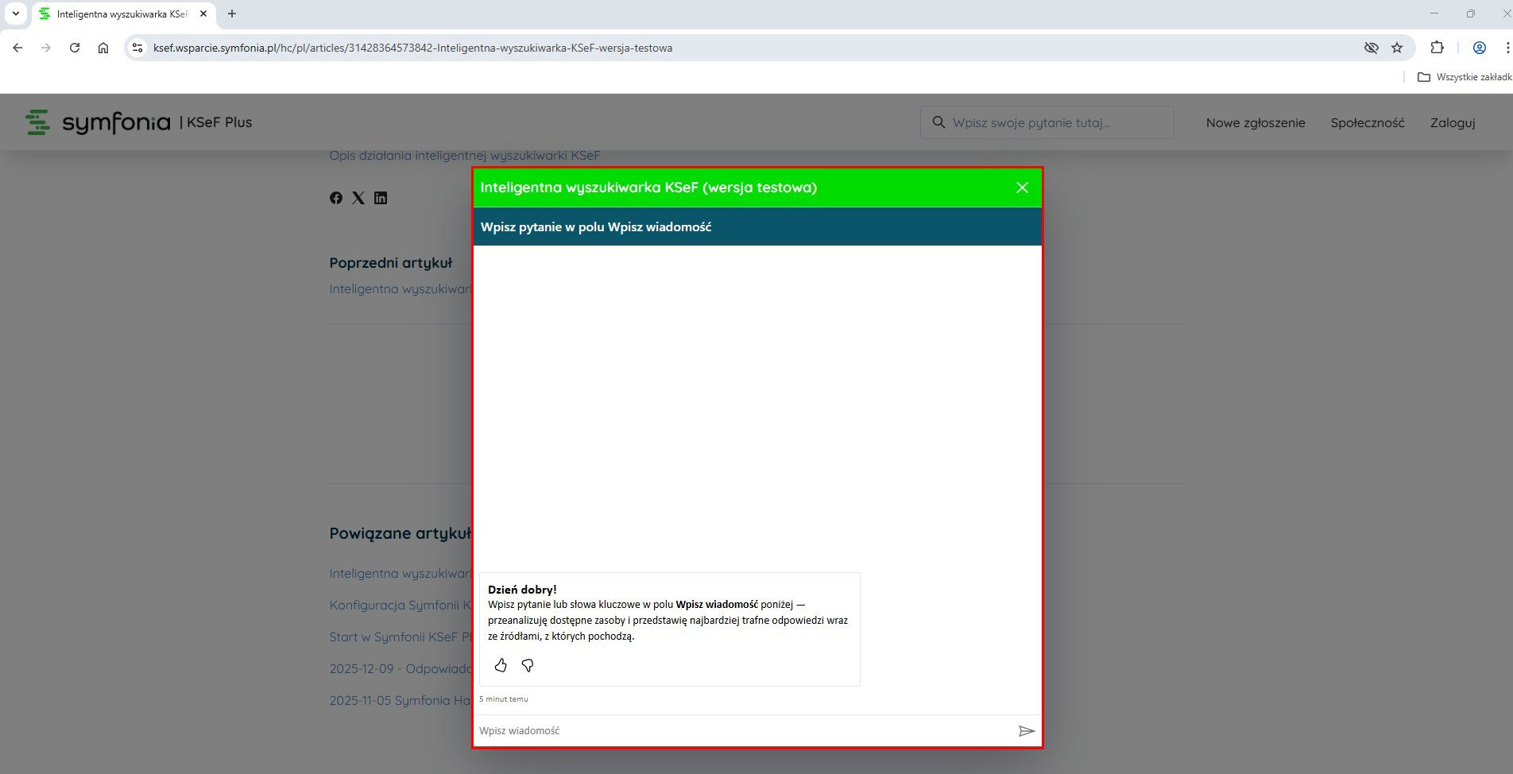Open the Chrome profile menu

(x=1480, y=48)
